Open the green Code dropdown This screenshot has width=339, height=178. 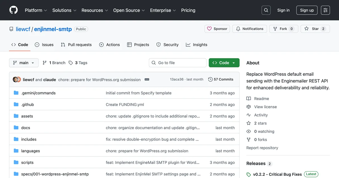224,62
